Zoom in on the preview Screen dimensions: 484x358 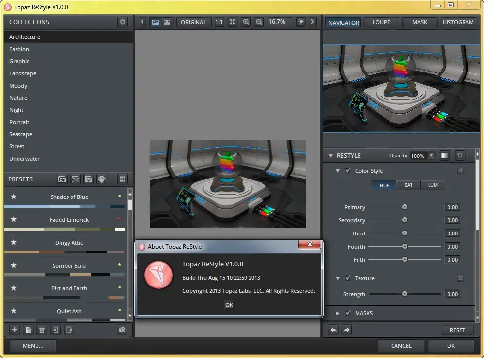[x=246, y=22]
